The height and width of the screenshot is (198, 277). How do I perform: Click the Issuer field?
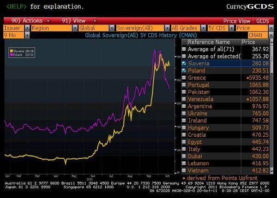pyautogui.click(x=14, y=28)
